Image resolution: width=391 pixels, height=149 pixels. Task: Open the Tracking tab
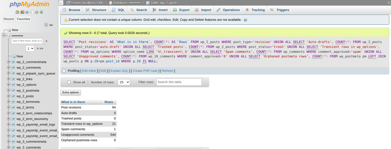pyautogui.click(x=255, y=10)
